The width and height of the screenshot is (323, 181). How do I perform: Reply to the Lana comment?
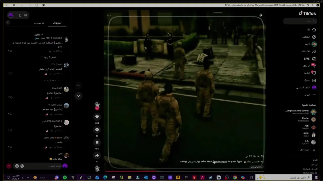(x=50, y=74)
